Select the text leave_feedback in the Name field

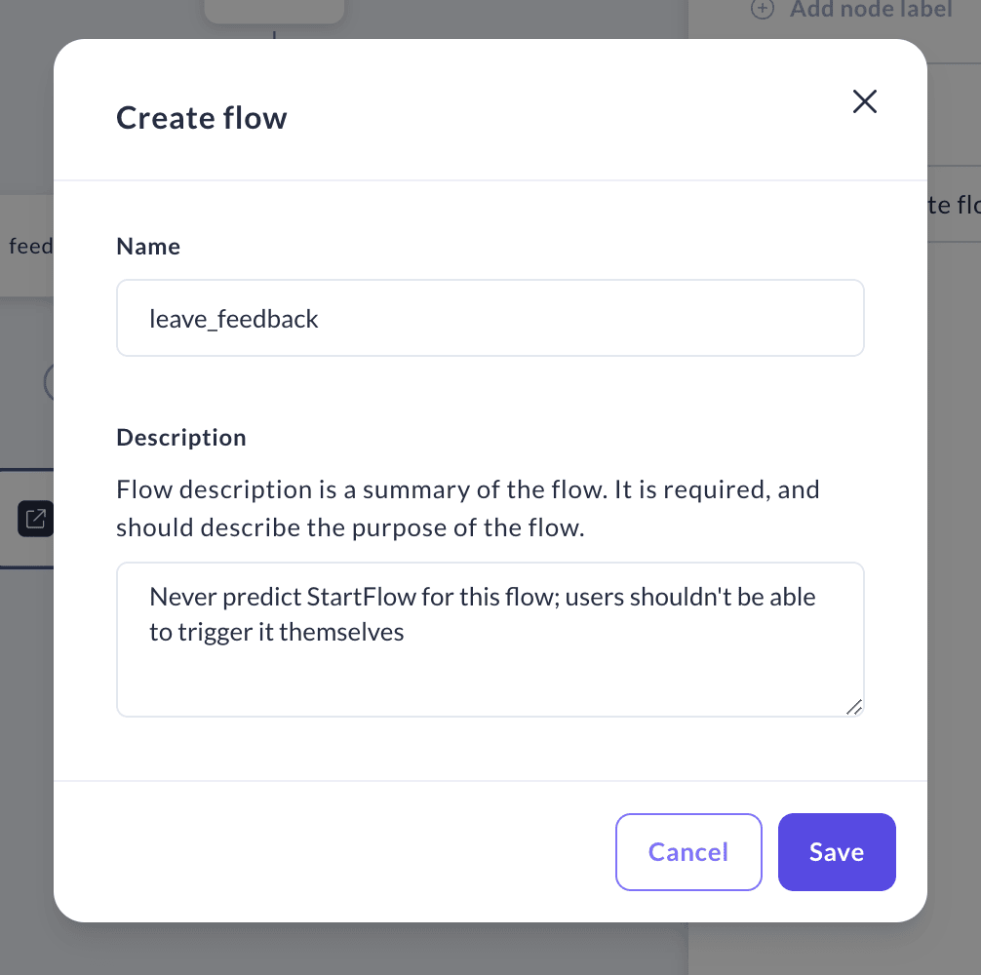pyautogui.click(x=233, y=318)
